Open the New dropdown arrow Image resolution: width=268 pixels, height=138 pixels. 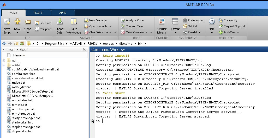click(17, 32)
